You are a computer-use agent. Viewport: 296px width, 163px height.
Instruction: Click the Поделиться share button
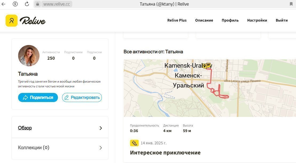coord(38,97)
